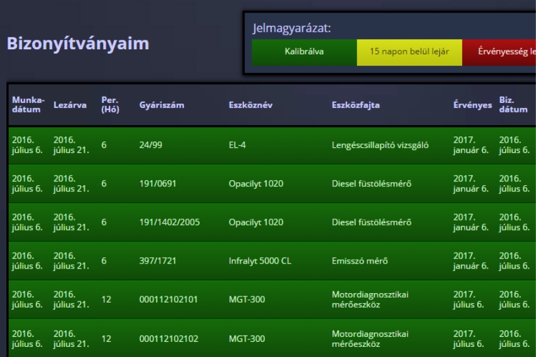
Task: Select the Infralyt 5000 CL cell
Action: click(260, 261)
